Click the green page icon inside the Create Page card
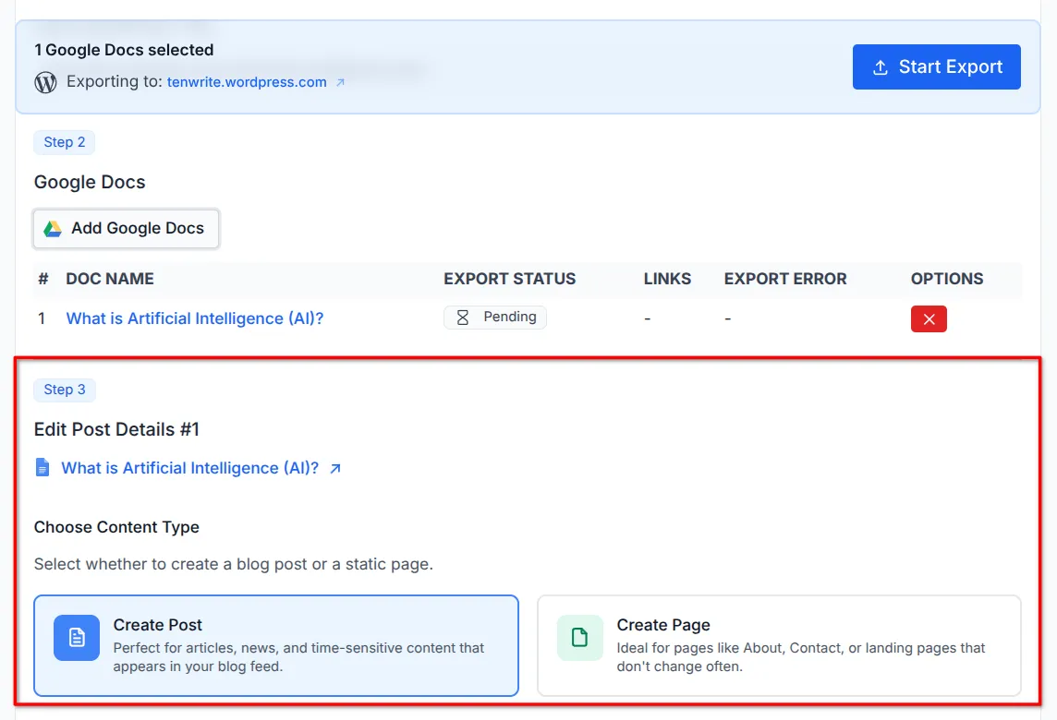 pos(579,637)
